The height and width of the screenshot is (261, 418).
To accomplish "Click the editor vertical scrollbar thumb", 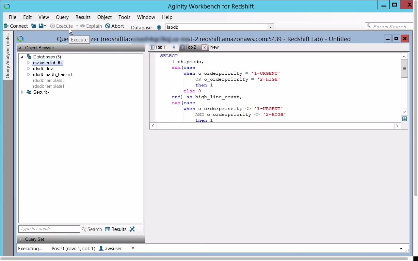I will coord(404,69).
